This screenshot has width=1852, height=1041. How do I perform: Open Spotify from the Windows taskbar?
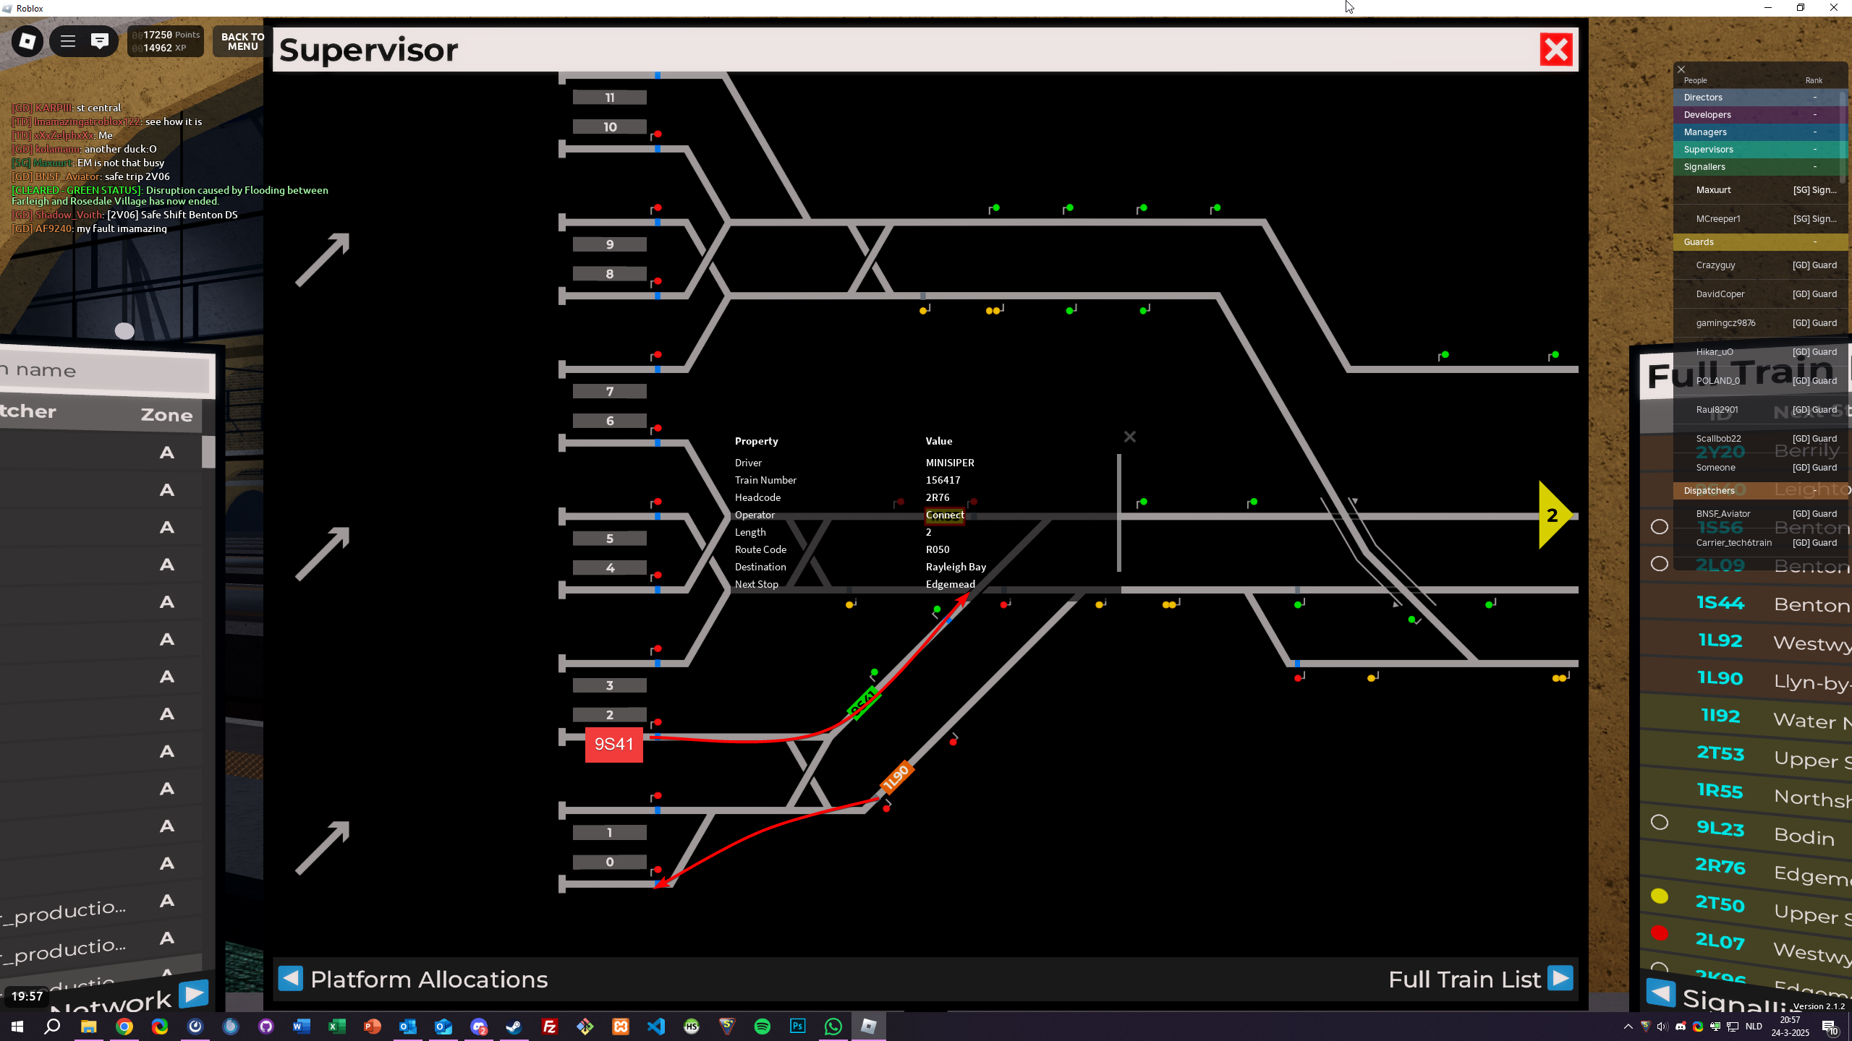click(x=763, y=1027)
